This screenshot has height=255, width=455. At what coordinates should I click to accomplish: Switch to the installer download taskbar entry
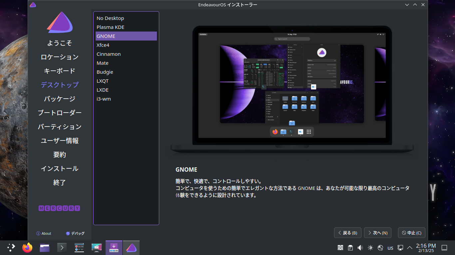[114, 248]
